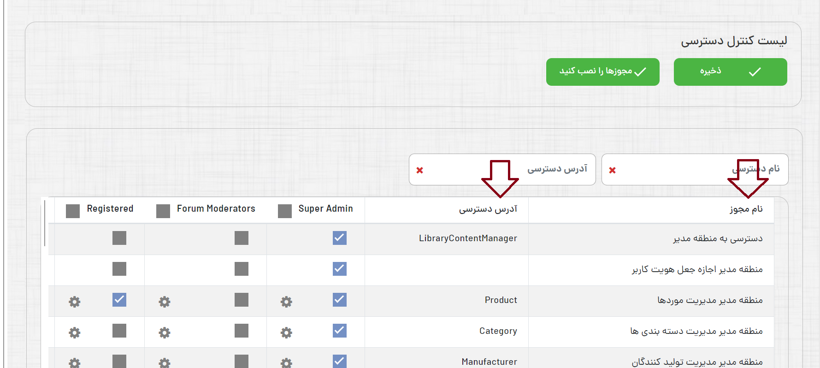The width and height of the screenshot is (820, 368).
Task: Check Forum Moderators for Category row
Action: (242, 331)
